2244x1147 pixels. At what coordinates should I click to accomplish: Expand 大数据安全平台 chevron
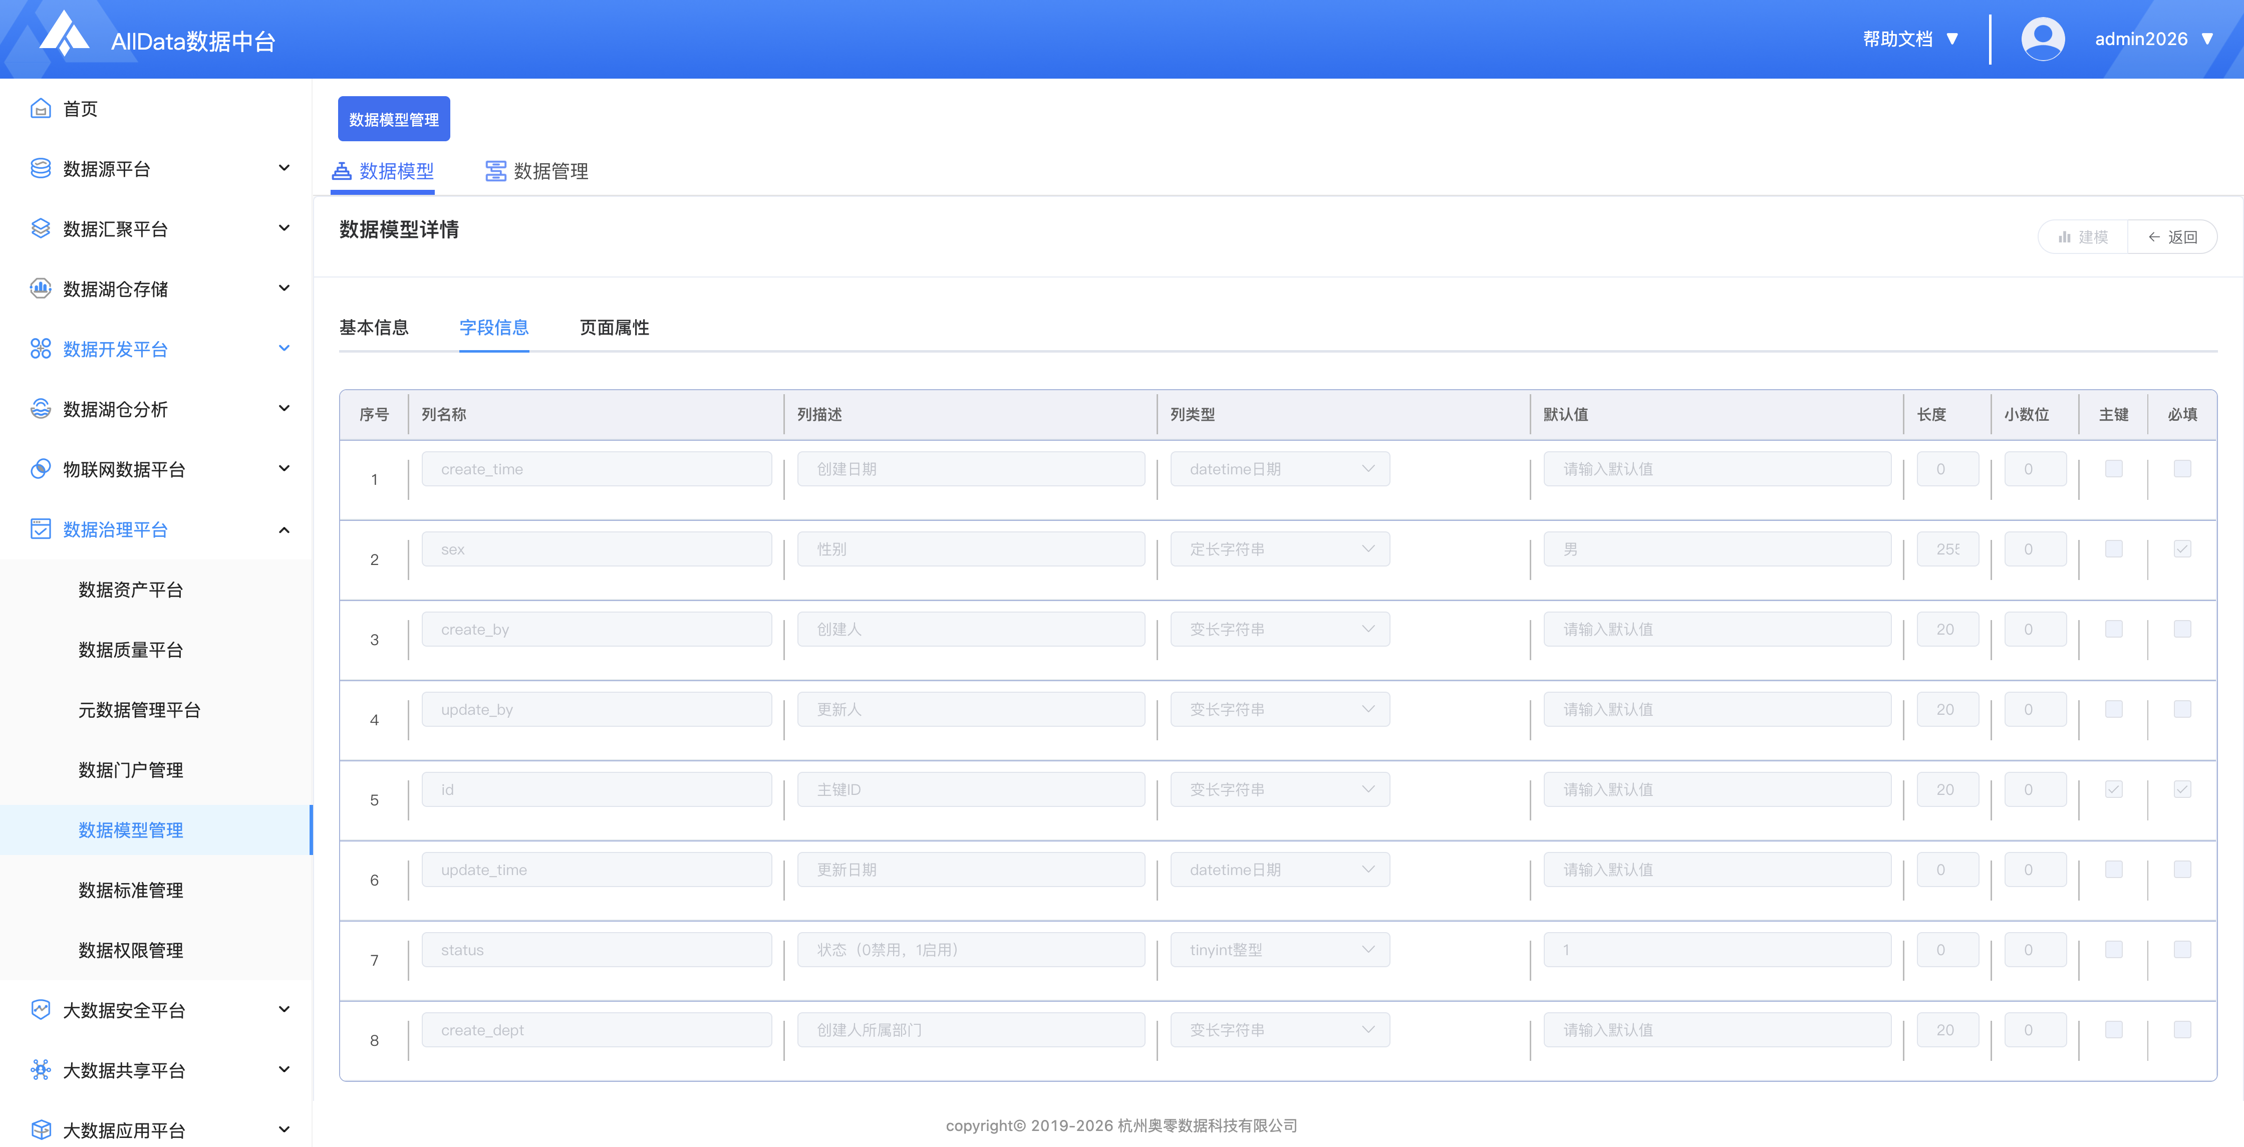(284, 1009)
